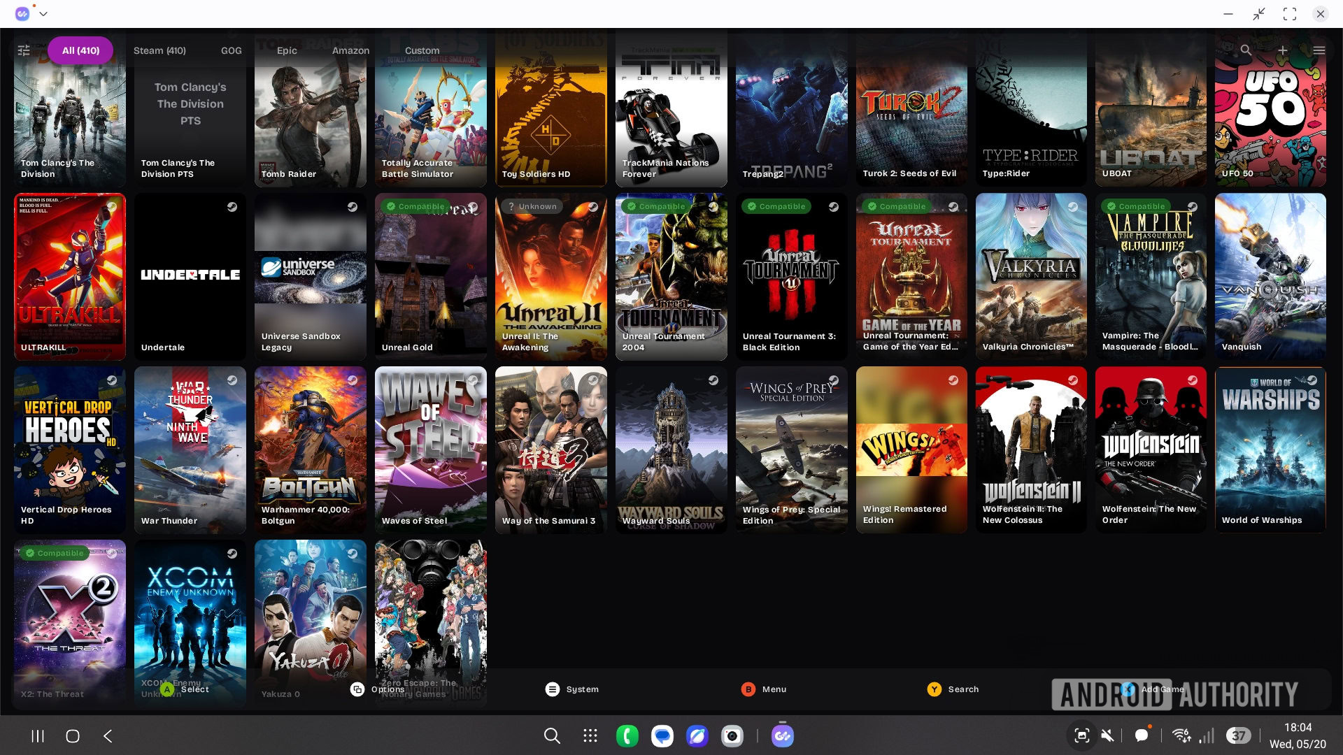1343x755 pixels.
Task: Click the muted sound tray icon
Action: pyautogui.click(x=1107, y=735)
